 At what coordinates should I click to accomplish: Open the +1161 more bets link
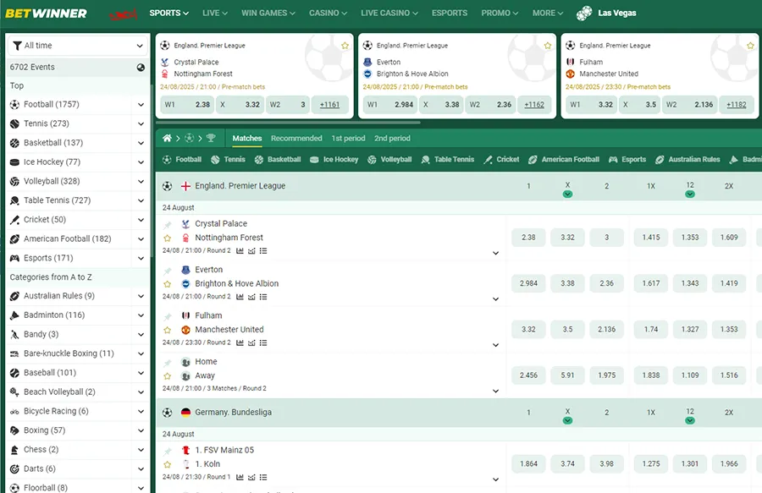pyautogui.click(x=329, y=105)
